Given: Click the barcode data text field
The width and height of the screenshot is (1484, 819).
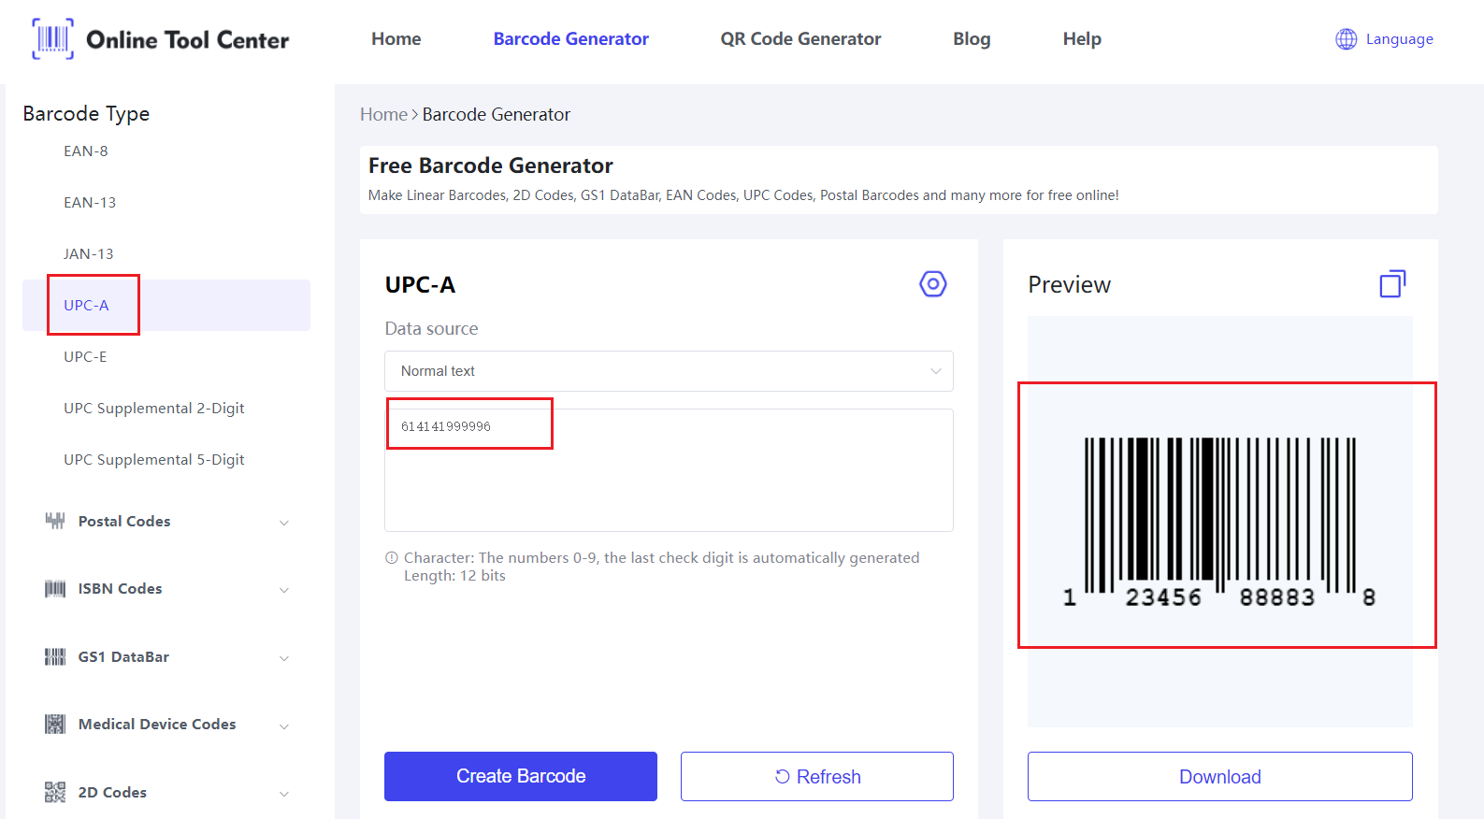Looking at the screenshot, I should pos(669,469).
